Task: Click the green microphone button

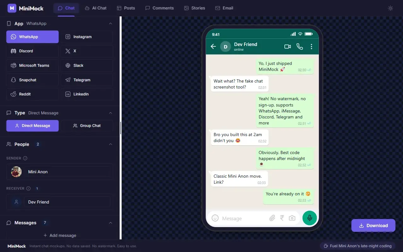Action: pos(310,218)
